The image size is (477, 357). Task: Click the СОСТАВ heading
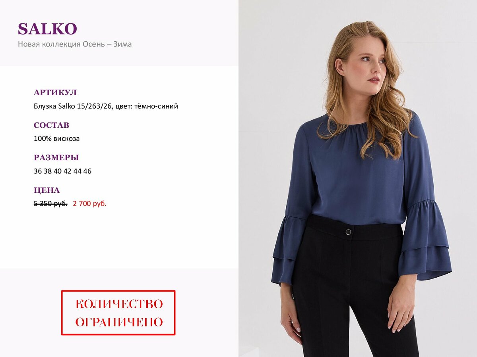pos(51,125)
